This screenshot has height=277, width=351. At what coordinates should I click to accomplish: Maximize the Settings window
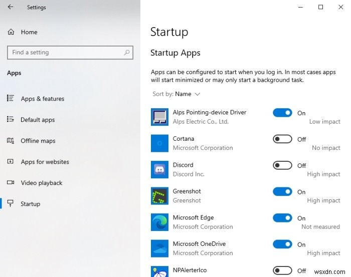[x=320, y=7]
